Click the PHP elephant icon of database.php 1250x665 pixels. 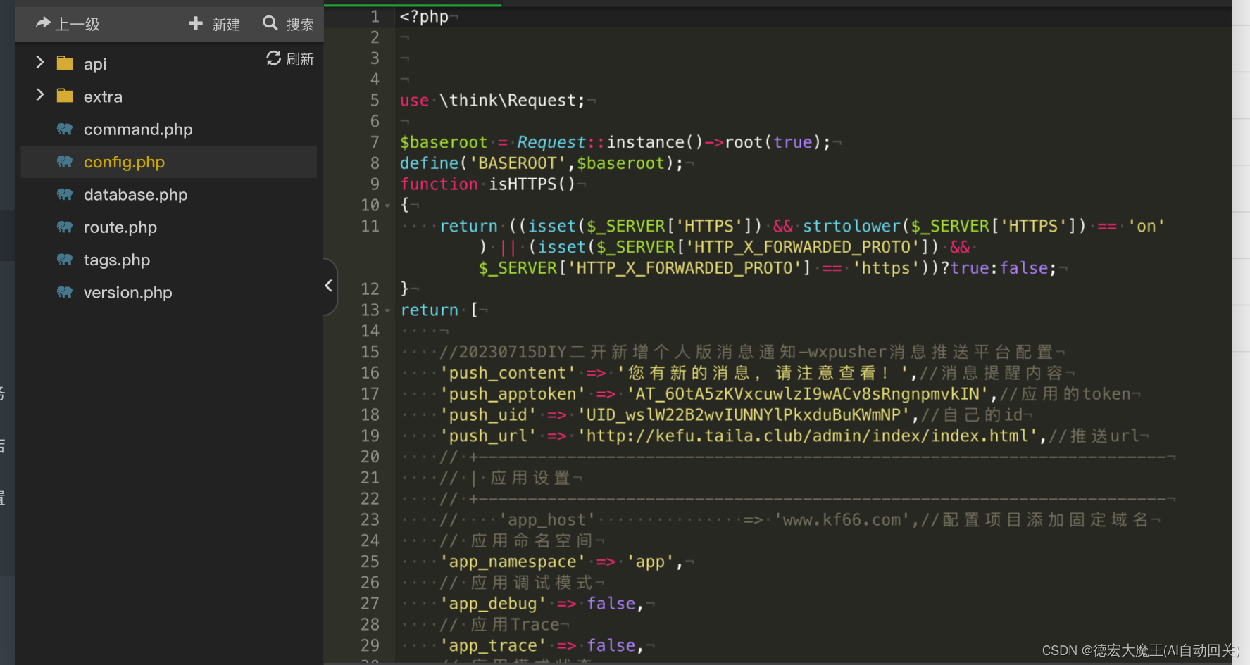[x=65, y=194]
